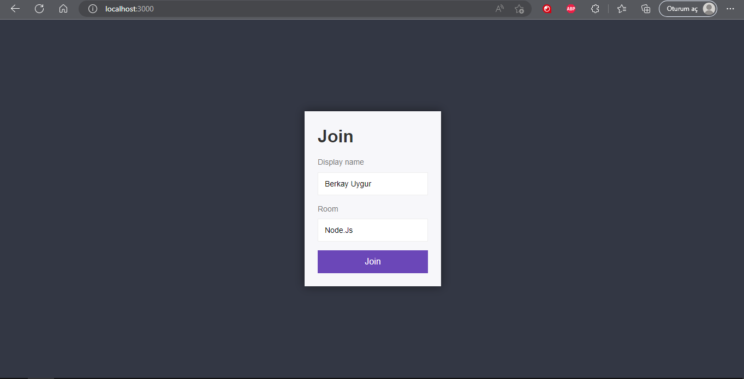The image size is (744, 379).
Task: Focus the Display name field containing Berkay Uygur
Action: [x=373, y=184]
